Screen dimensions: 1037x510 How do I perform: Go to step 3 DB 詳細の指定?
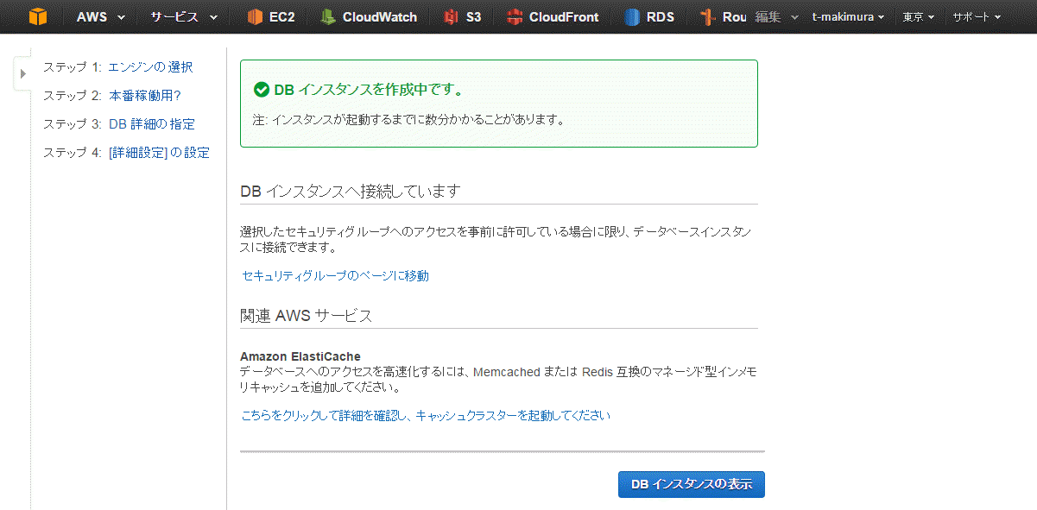(152, 123)
